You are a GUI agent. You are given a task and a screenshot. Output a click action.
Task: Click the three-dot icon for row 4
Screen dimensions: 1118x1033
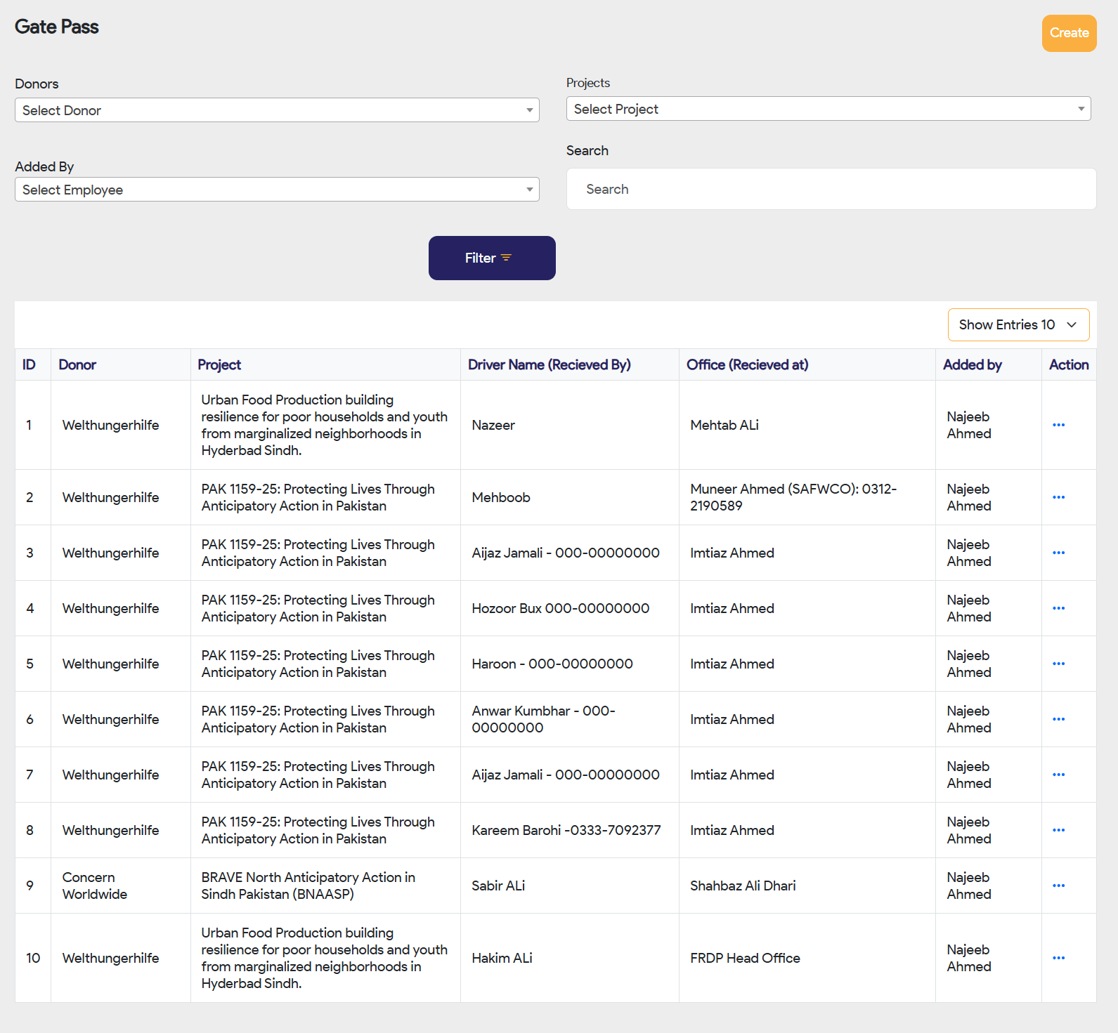(x=1058, y=608)
